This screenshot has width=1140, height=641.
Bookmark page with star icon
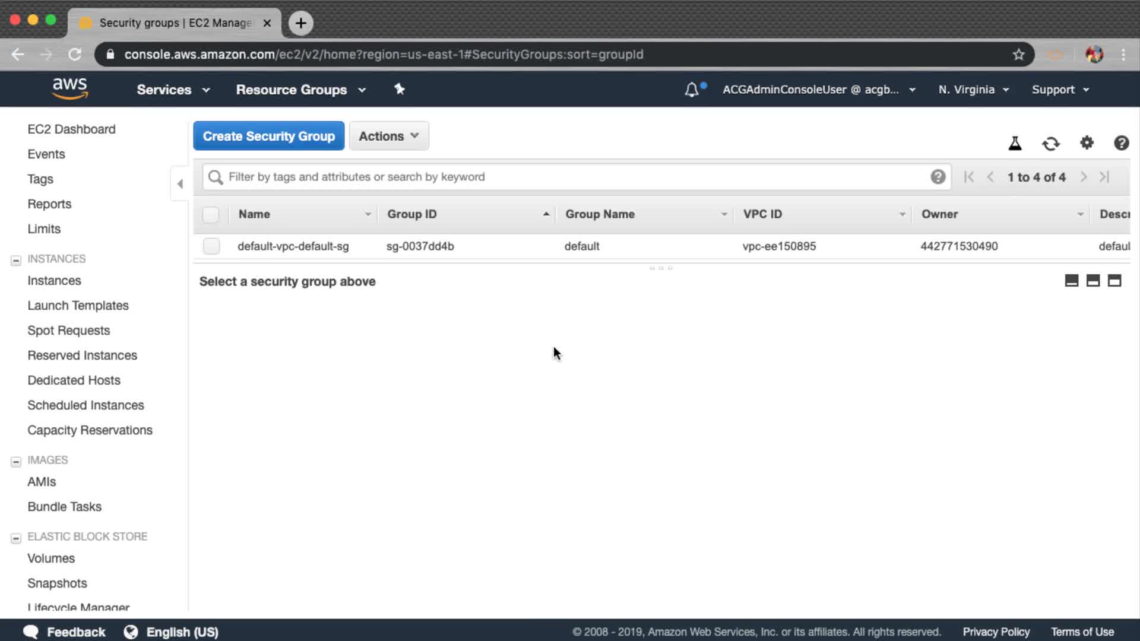1019,55
